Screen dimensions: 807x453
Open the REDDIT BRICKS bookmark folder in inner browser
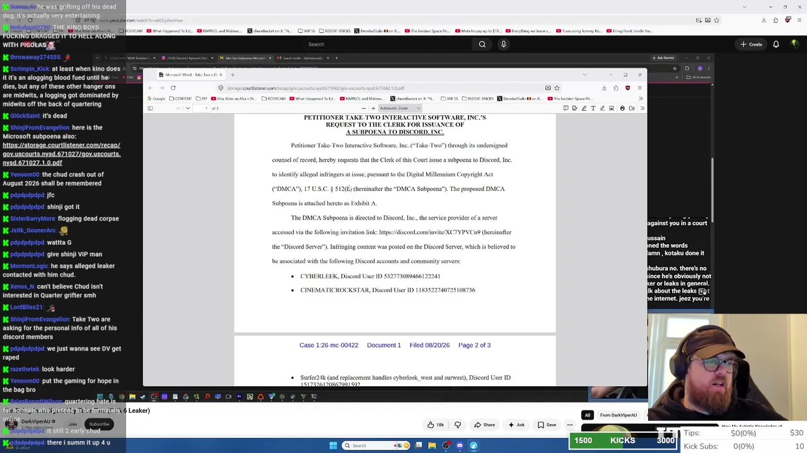click(478, 99)
